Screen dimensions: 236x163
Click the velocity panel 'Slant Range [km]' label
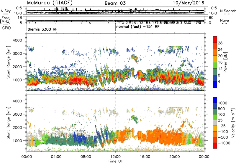[x=8, y=123]
